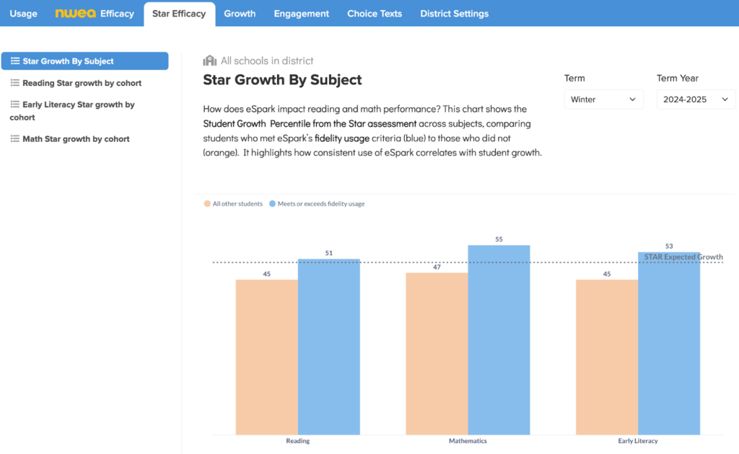Toggle the All other students legend swatch
Viewport: 739px width, 454px height.
(207, 204)
